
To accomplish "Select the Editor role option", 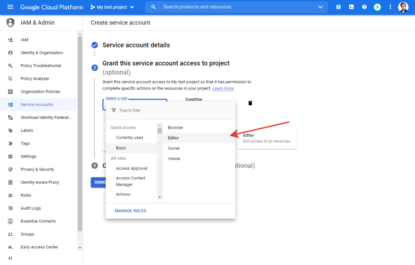I will 173,138.
